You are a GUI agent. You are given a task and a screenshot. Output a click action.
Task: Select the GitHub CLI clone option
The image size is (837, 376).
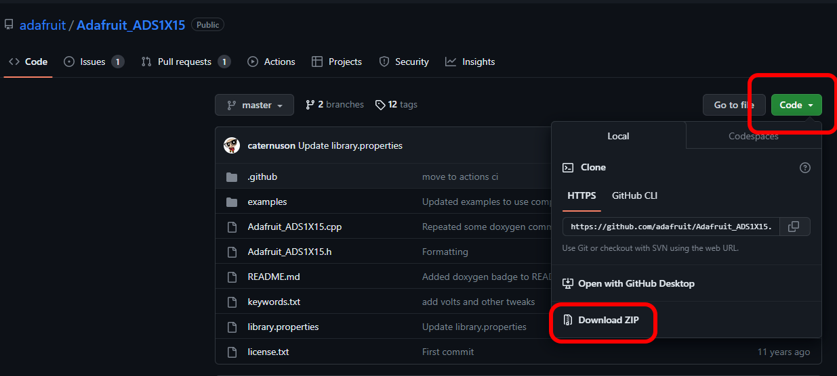pyautogui.click(x=635, y=195)
